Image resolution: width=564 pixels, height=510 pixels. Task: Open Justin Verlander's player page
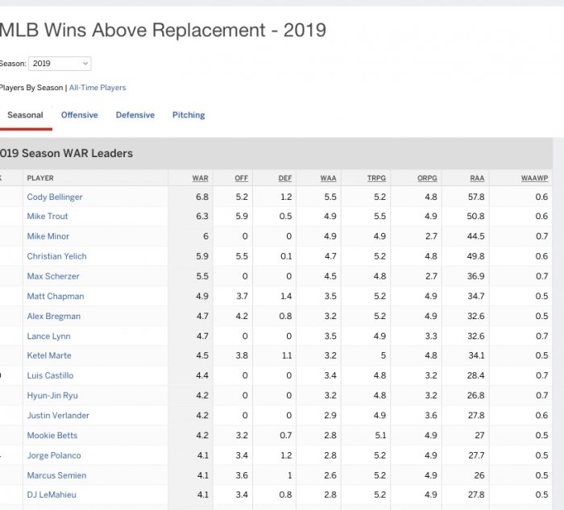point(58,416)
